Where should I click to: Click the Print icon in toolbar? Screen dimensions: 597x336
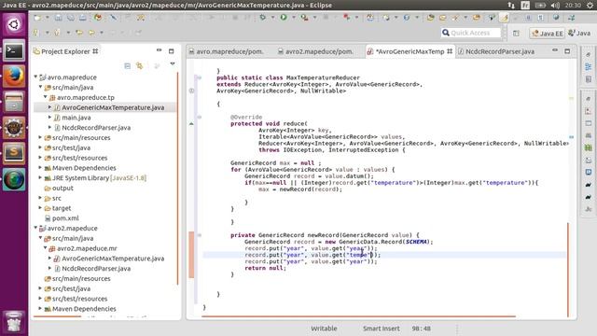[83, 18]
